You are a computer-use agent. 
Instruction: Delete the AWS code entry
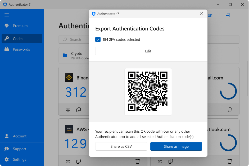[138, 161]
